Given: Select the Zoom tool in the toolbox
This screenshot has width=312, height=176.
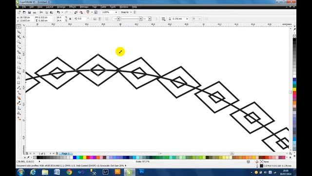Looking at the screenshot, I should pyautogui.click(x=19, y=42).
